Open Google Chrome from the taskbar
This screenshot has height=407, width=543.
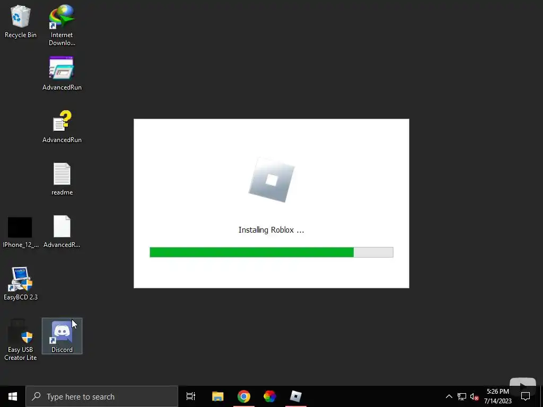[244, 396]
